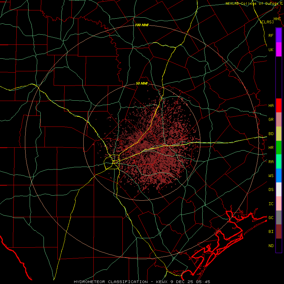Click the HR legend label
The image size is (284, 284).
coord(271,148)
